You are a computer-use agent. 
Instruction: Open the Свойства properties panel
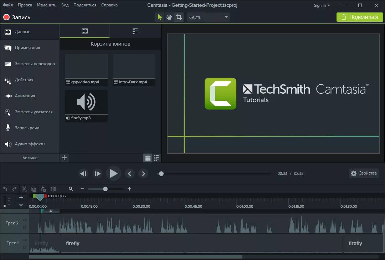click(364, 173)
